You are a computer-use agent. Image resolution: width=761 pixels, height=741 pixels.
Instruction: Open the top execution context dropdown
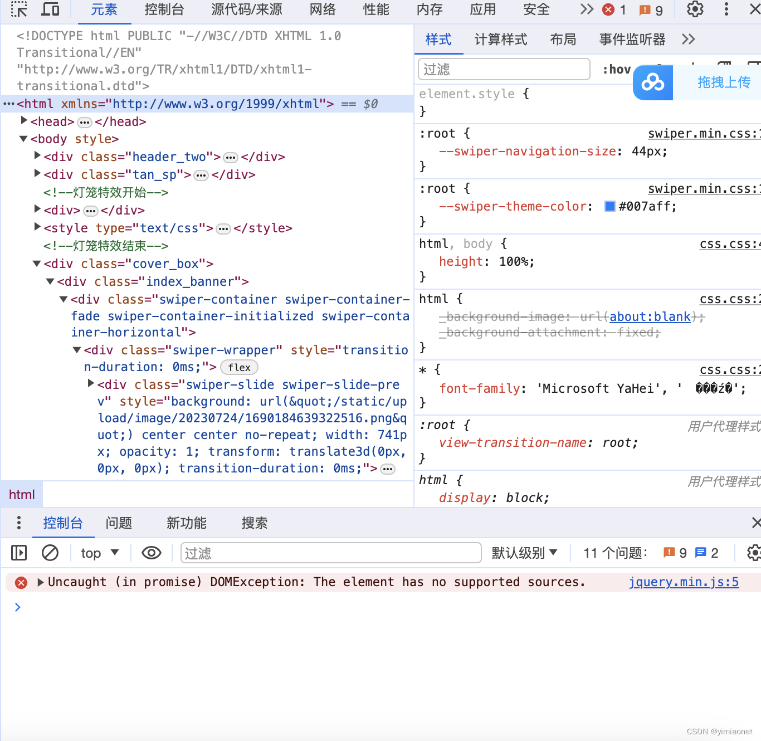pyautogui.click(x=99, y=553)
